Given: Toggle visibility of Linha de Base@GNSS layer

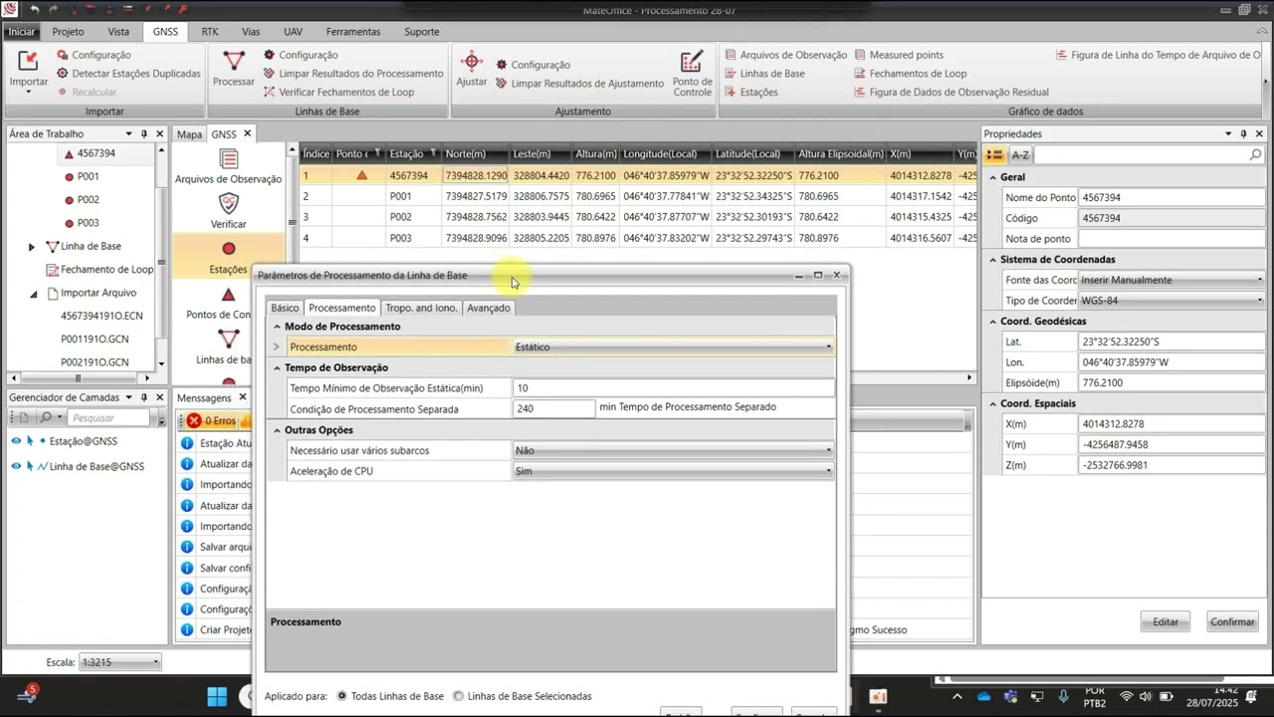Looking at the screenshot, I should tap(16, 466).
